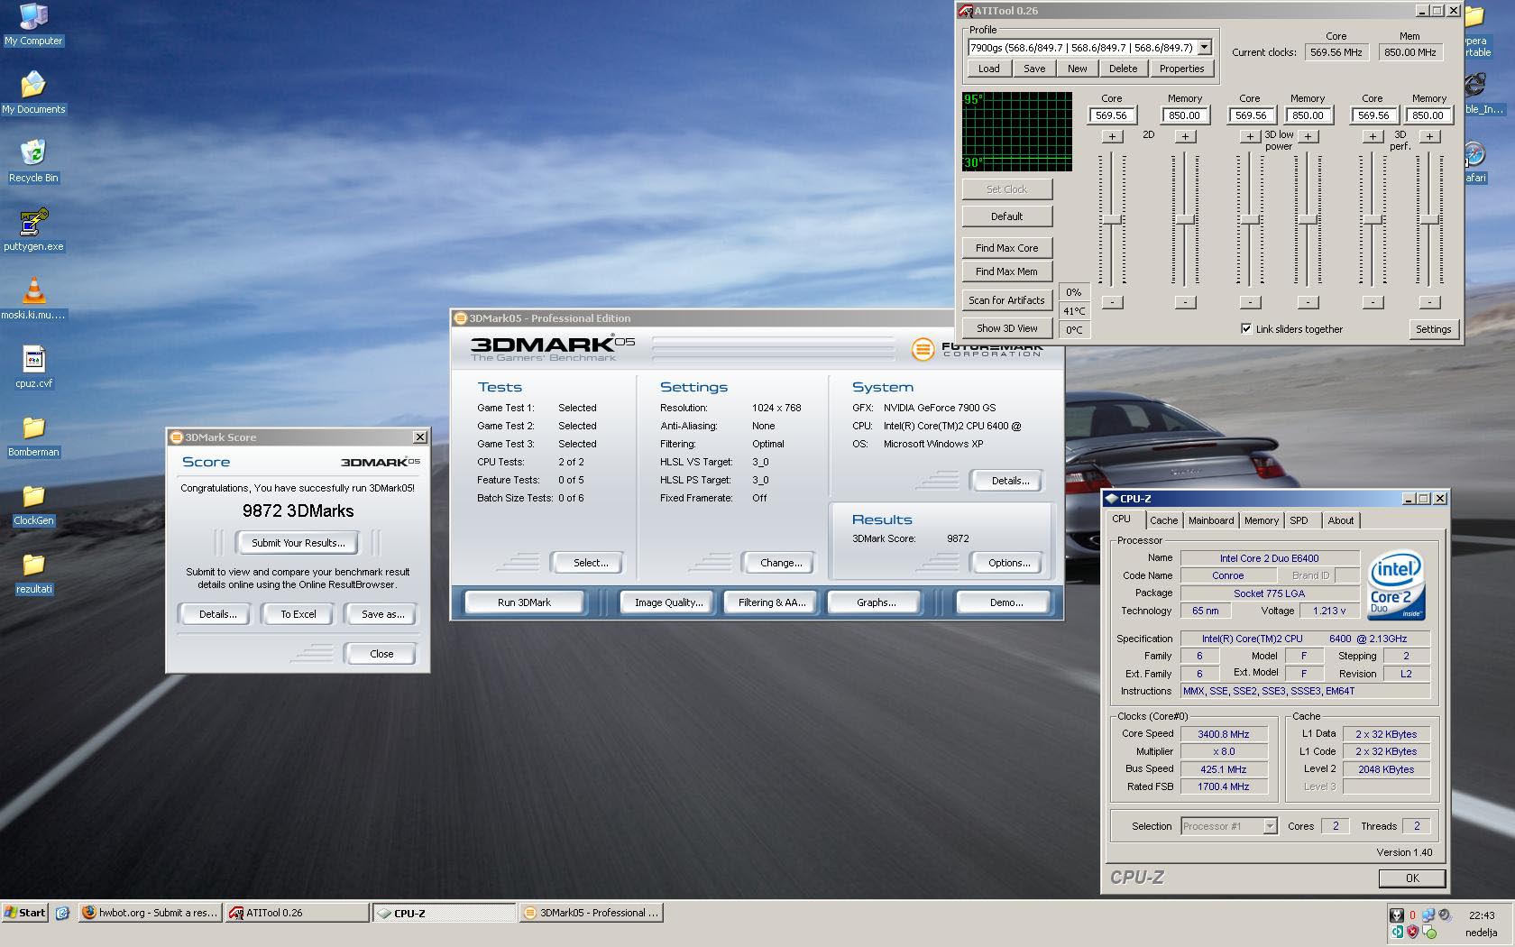The image size is (1515, 947).
Task: Click Options under 3DMark05 Results
Action: coord(1008,563)
